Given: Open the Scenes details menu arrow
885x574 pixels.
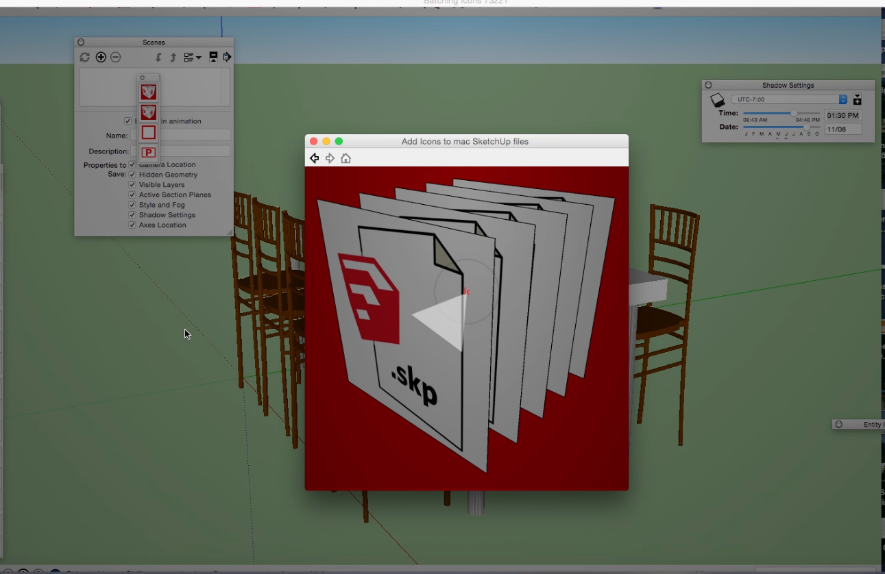Looking at the screenshot, I should coord(227,57).
